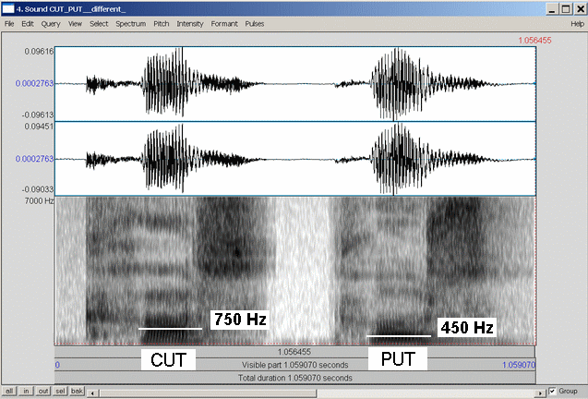Open the Select menu
This screenshot has height=399, width=588.
99,22
